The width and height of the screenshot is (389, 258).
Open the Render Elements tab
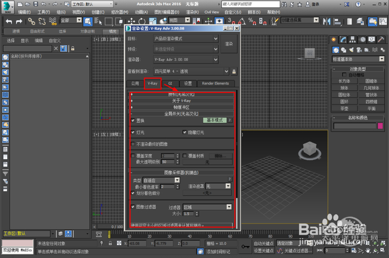(x=216, y=83)
